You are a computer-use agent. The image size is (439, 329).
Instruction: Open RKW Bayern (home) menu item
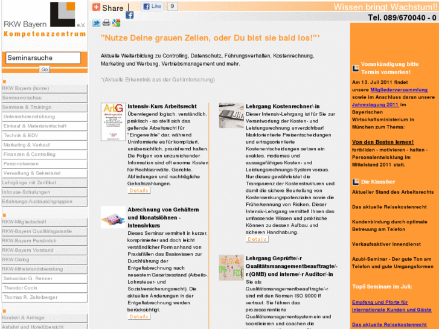[45, 89]
